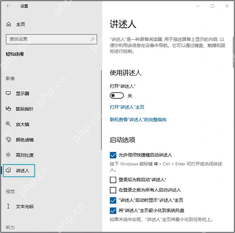The height and width of the screenshot is (233, 235).
Task: Select 讲述人 in the sidebar
Action: pos(19,171)
